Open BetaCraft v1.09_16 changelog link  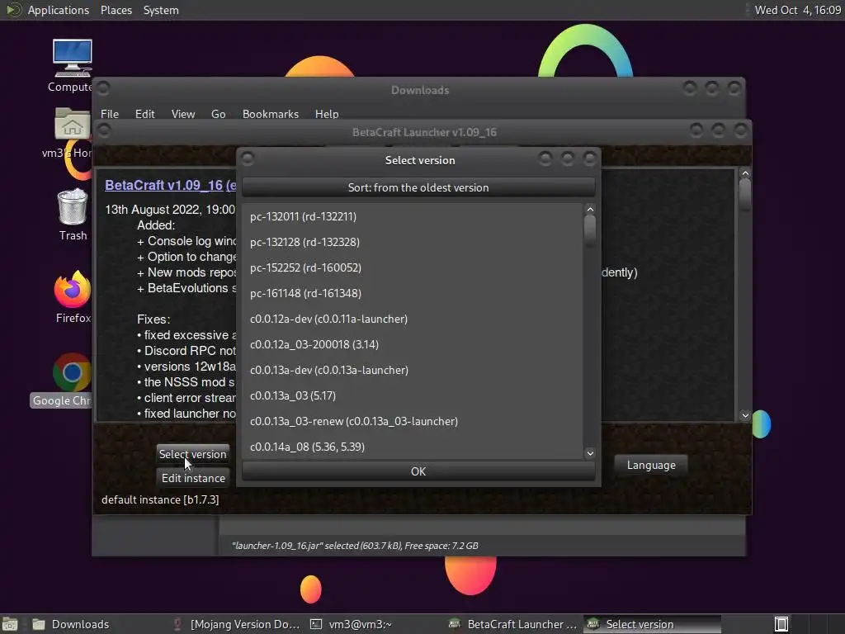pos(170,185)
